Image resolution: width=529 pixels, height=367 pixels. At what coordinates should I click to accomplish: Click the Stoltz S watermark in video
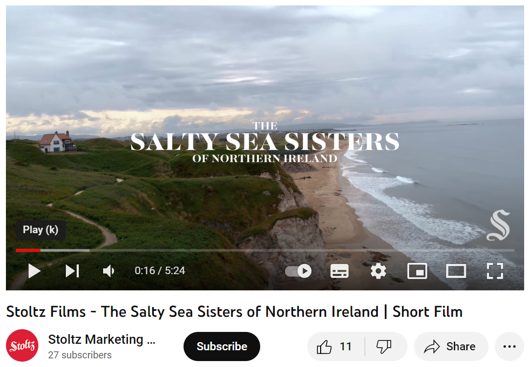[x=498, y=226]
